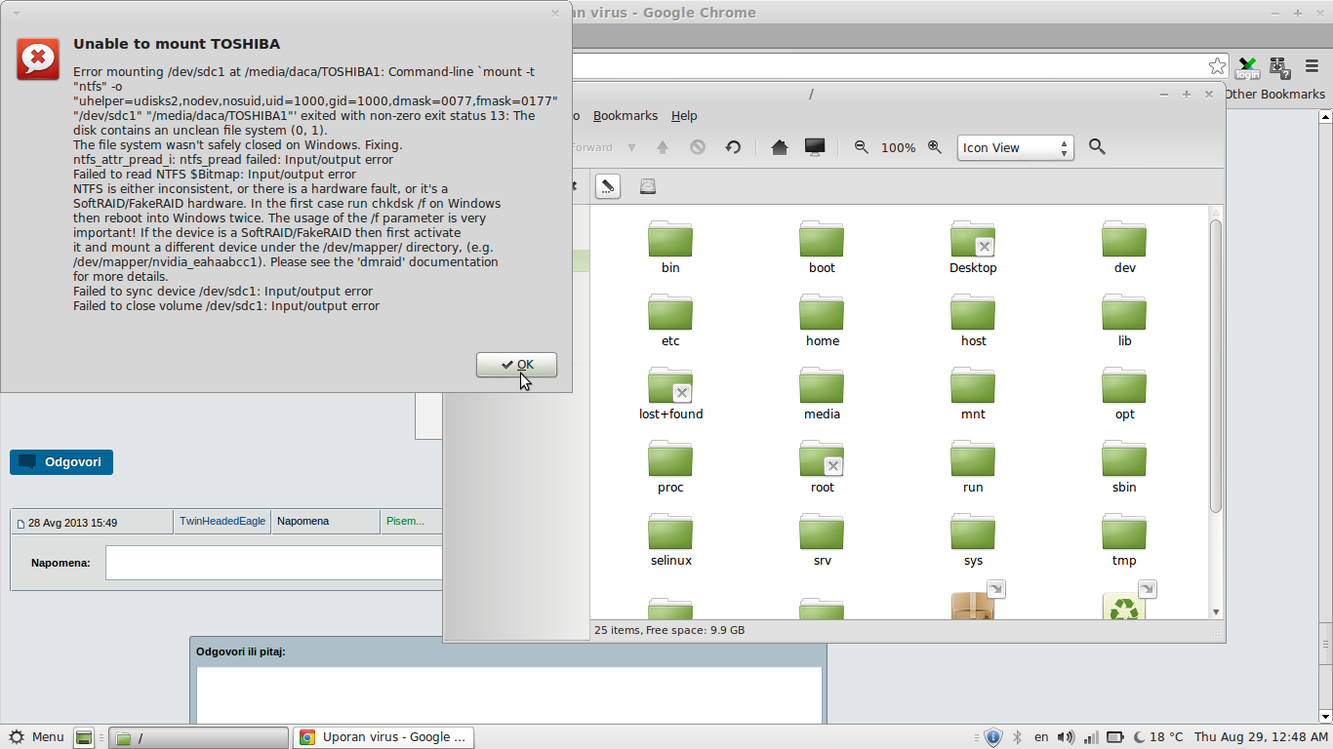This screenshot has height=749, width=1333.
Task: Click OK in the Unable to mount dialog
Action: (516, 365)
